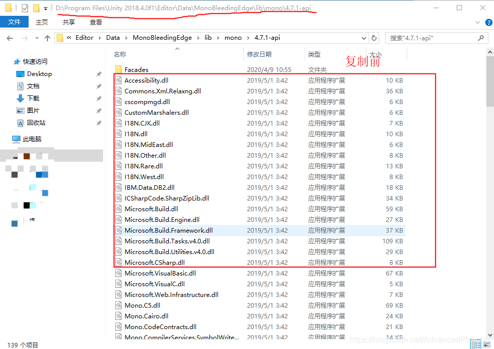Select file name Microsoft.VisualBasic.dll
The width and height of the screenshot is (494, 349).
[160, 273]
